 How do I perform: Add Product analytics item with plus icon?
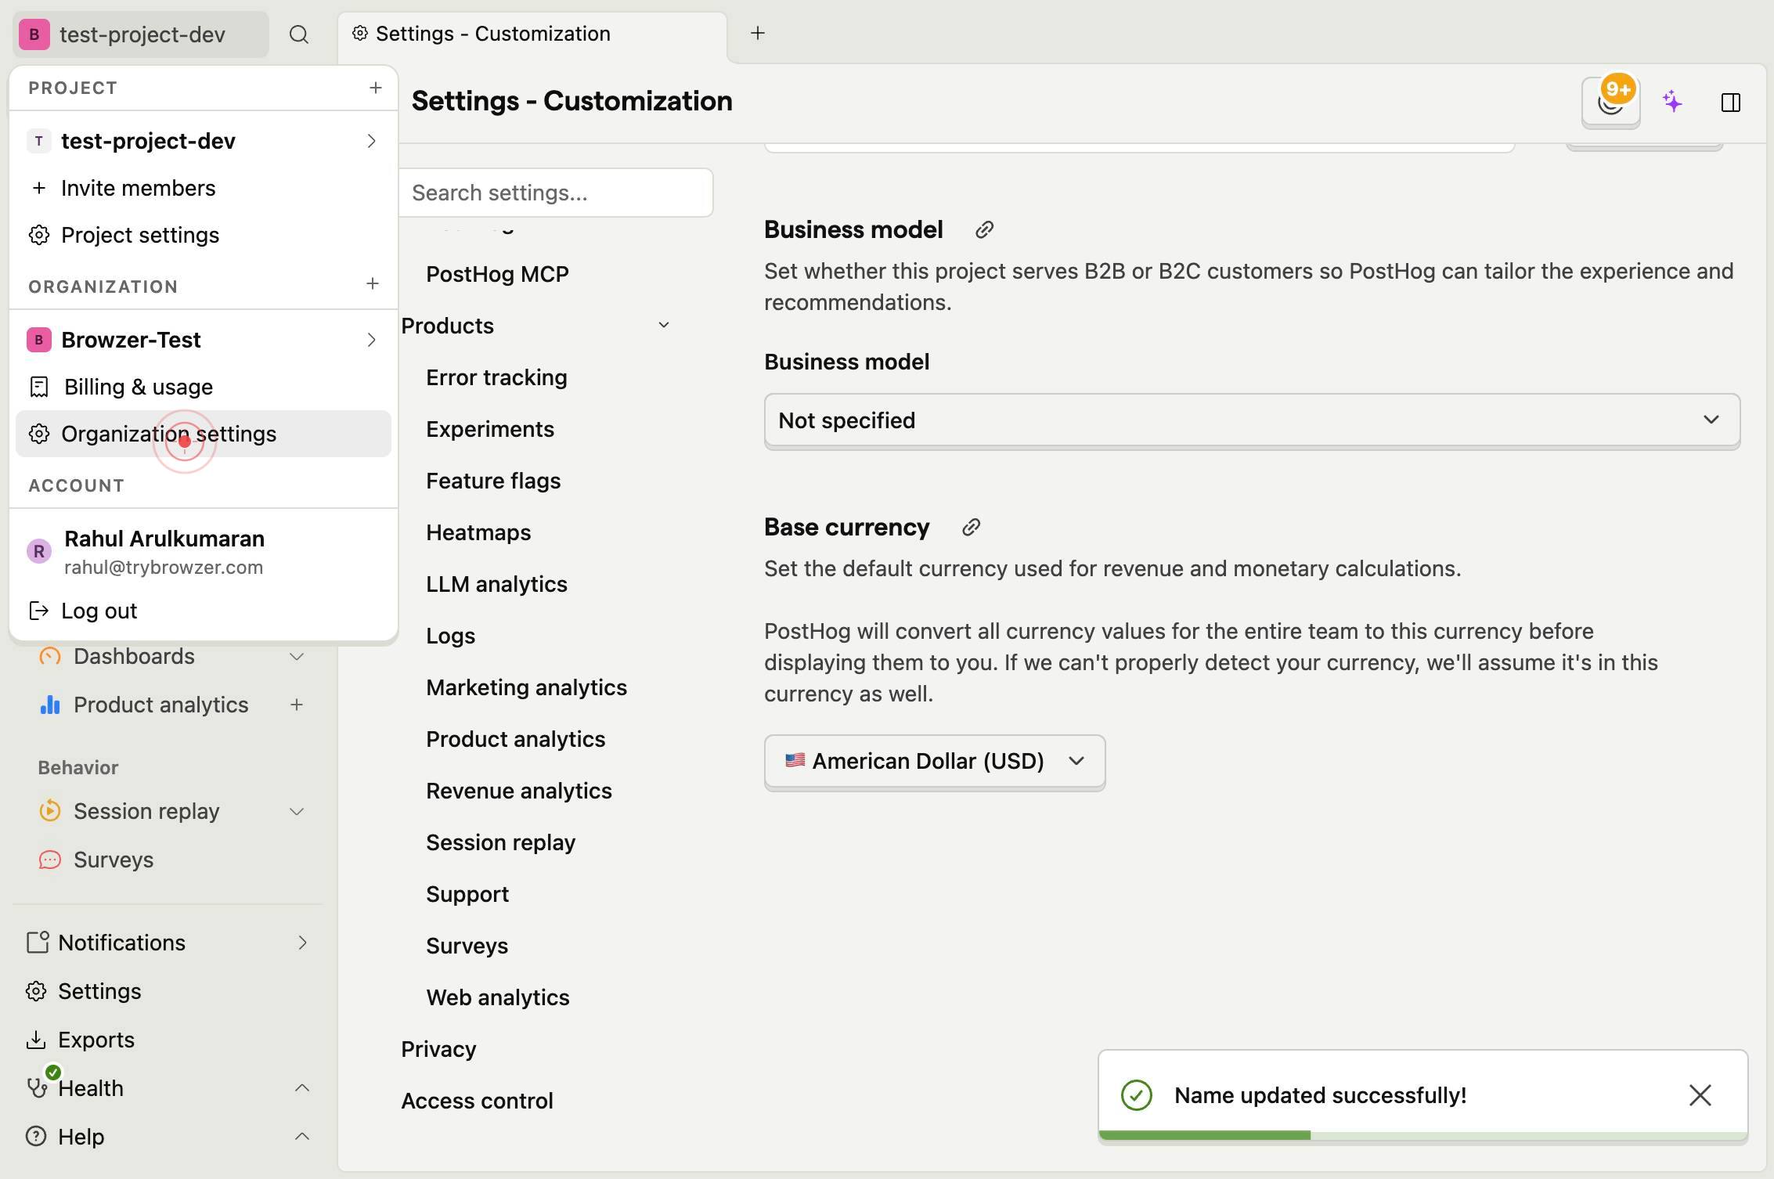coord(297,705)
